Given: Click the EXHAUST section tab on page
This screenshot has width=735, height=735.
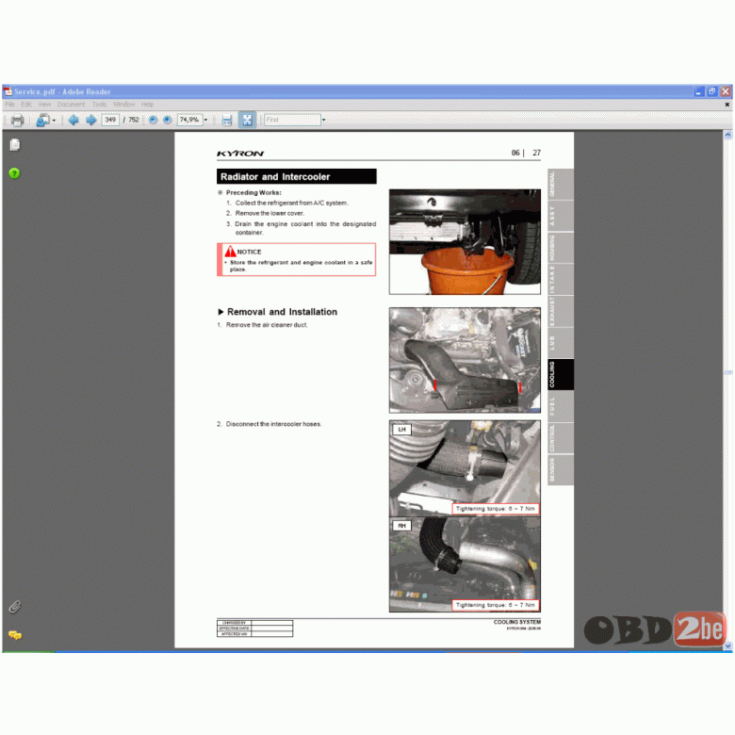Looking at the screenshot, I should [x=561, y=311].
